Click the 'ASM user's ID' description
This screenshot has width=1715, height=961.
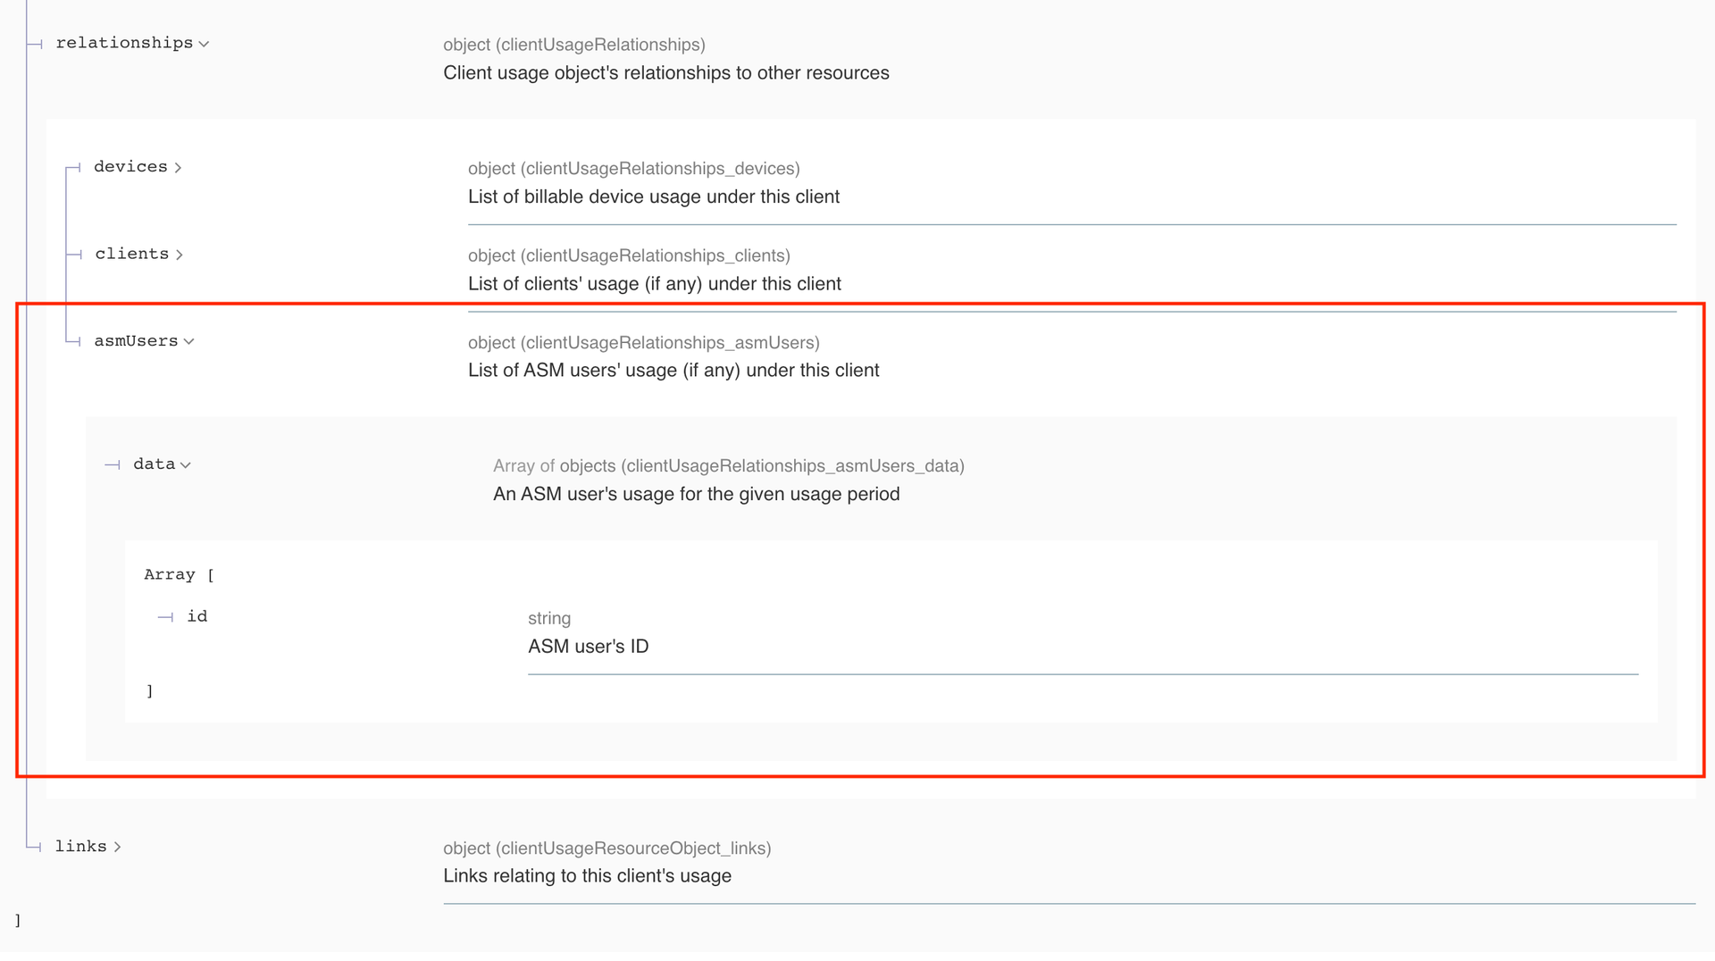(x=589, y=647)
